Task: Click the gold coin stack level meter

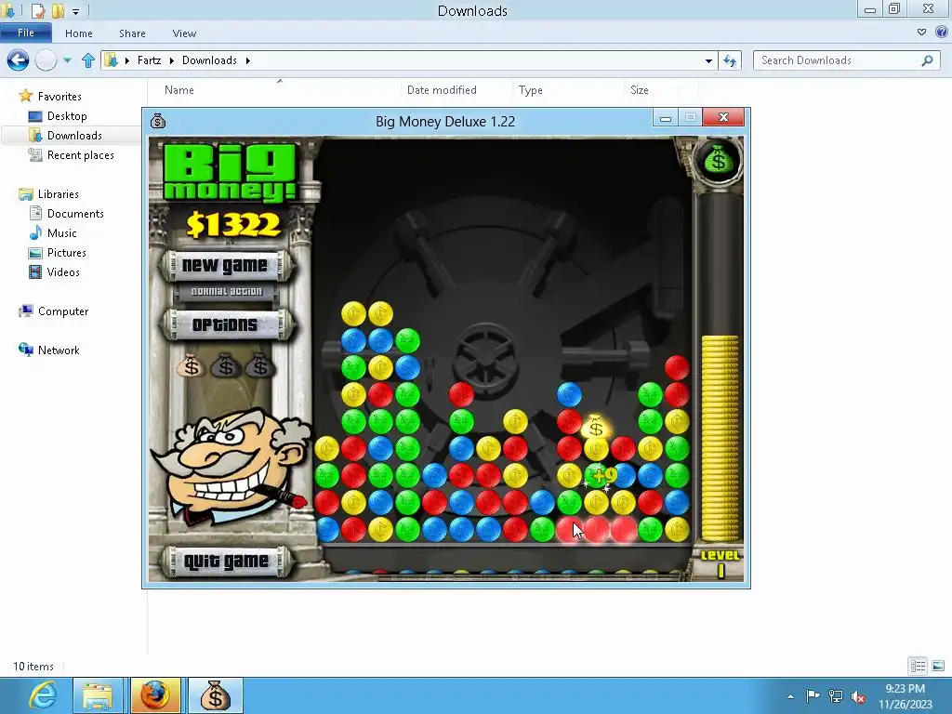Action: tap(721, 437)
